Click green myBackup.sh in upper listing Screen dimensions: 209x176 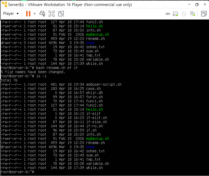click(x=98, y=34)
